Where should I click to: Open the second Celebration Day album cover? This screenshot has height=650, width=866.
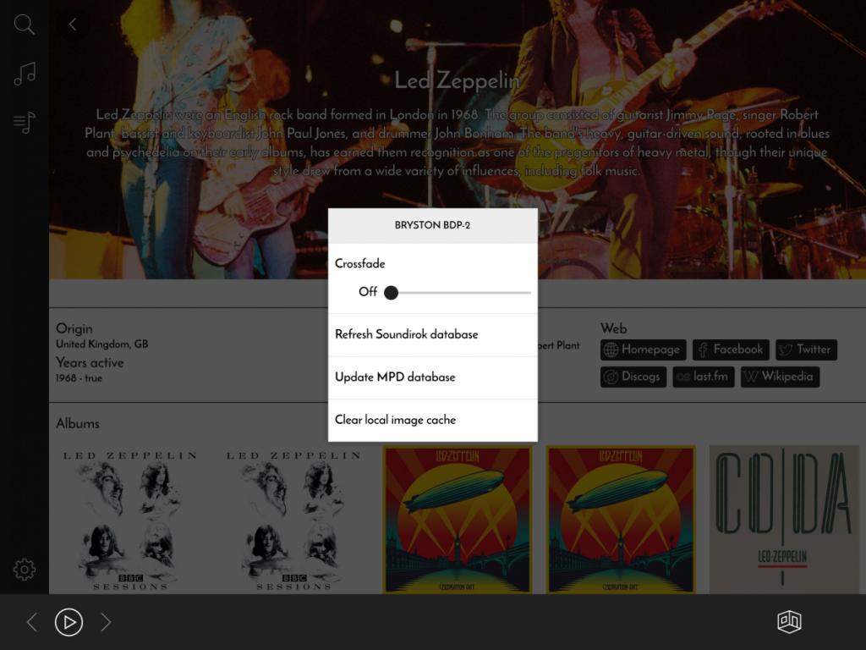tap(621, 520)
